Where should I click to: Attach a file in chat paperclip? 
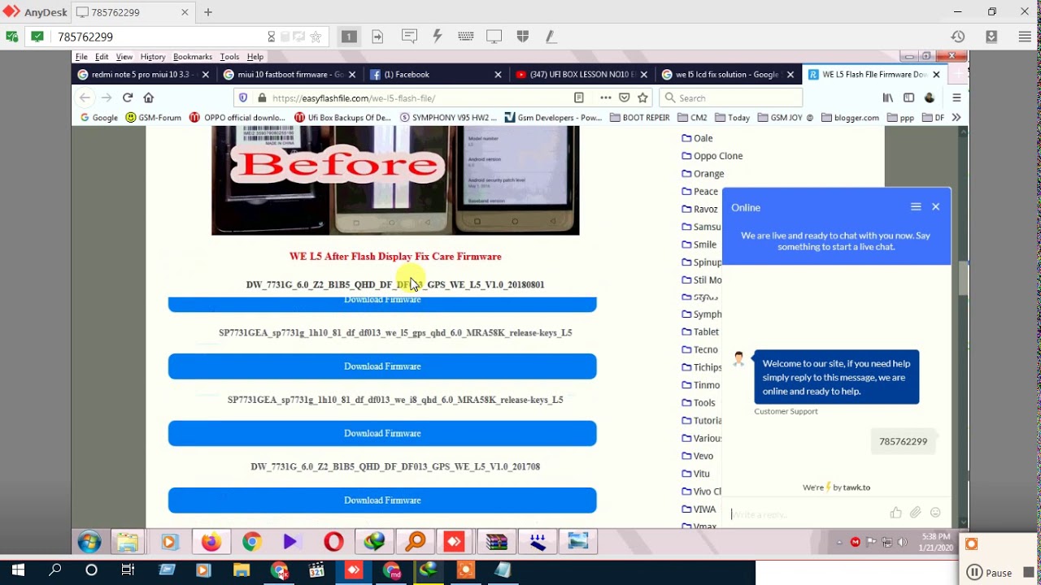tap(916, 513)
